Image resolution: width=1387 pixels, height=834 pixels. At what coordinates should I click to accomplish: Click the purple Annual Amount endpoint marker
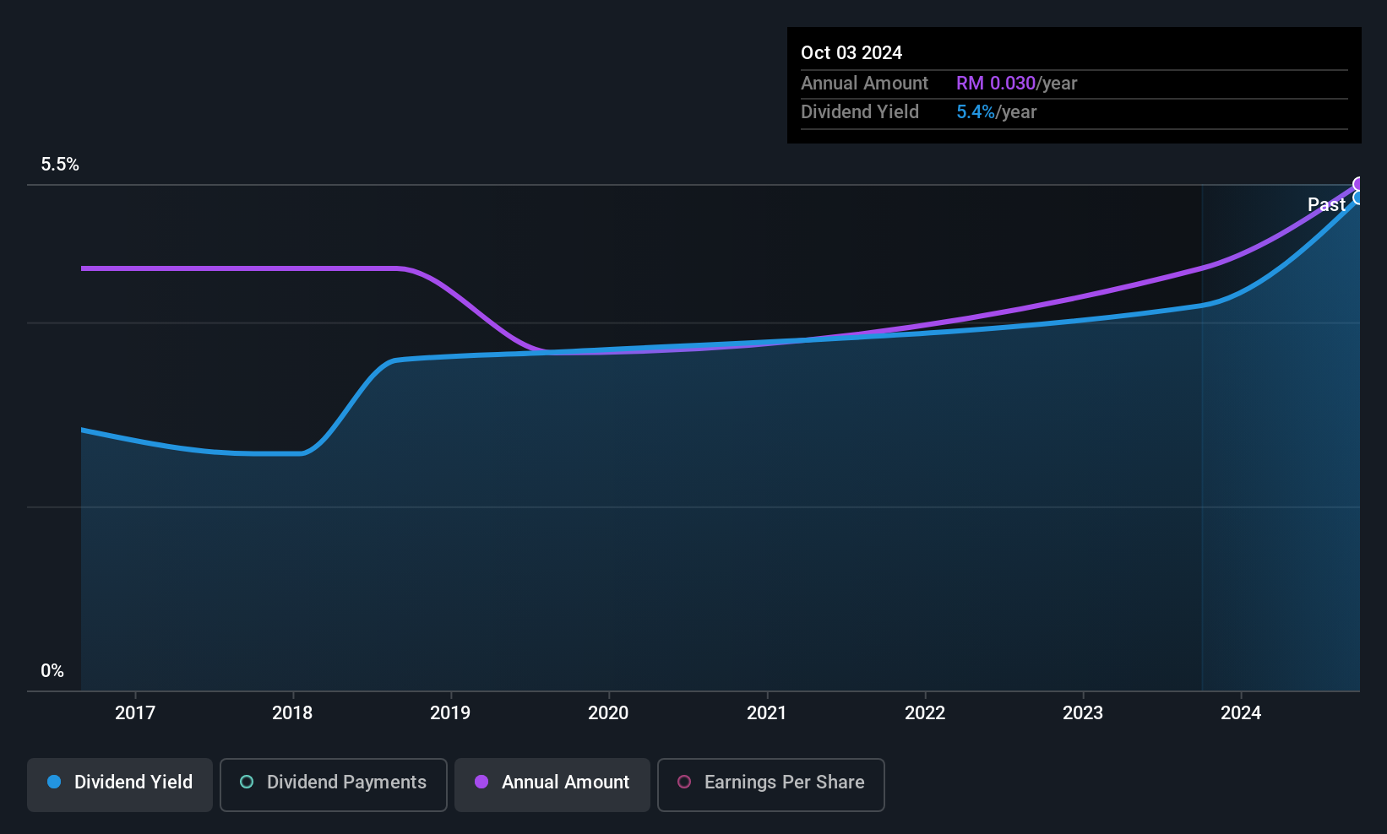tap(1359, 184)
